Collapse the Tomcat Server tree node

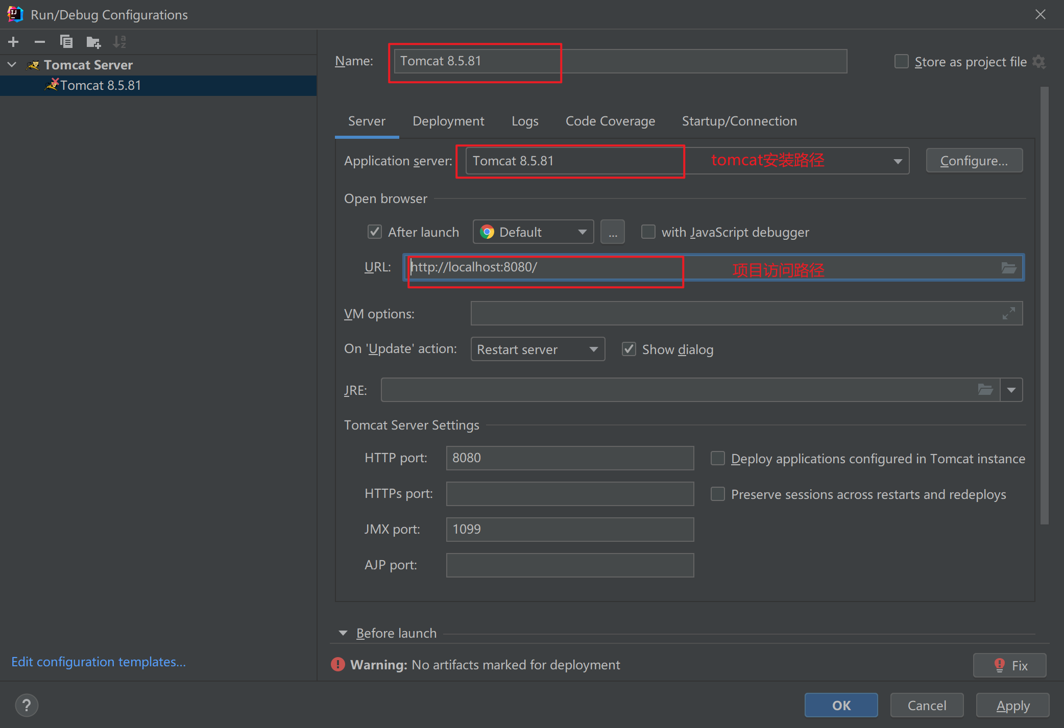[x=12, y=65]
